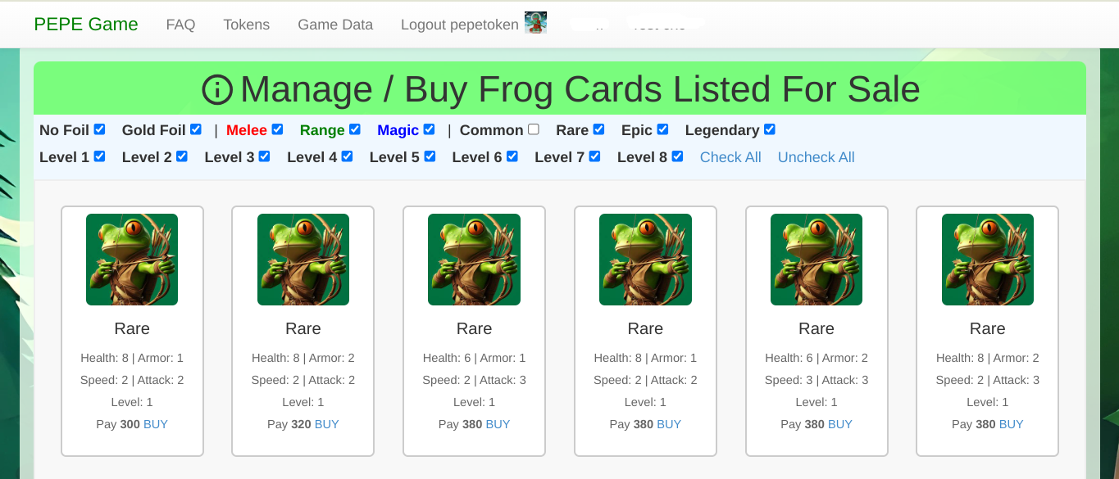
Task: Disable the Level 8 filter
Action: coord(677,156)
